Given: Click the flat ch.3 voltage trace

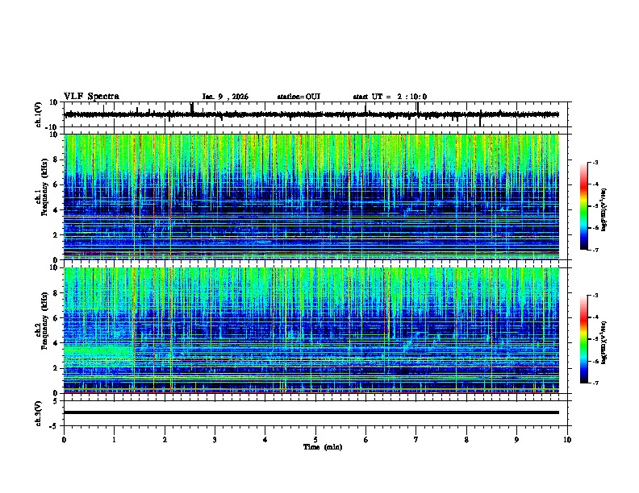Looking at the screenshot, I should click(x=311, y=412).
